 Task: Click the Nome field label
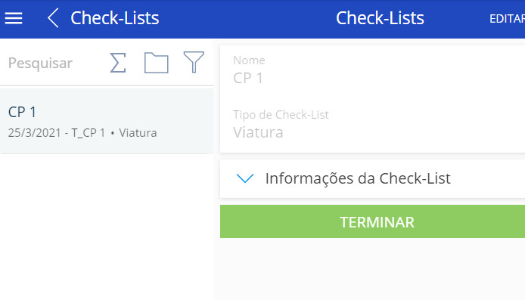coord(249,60)
